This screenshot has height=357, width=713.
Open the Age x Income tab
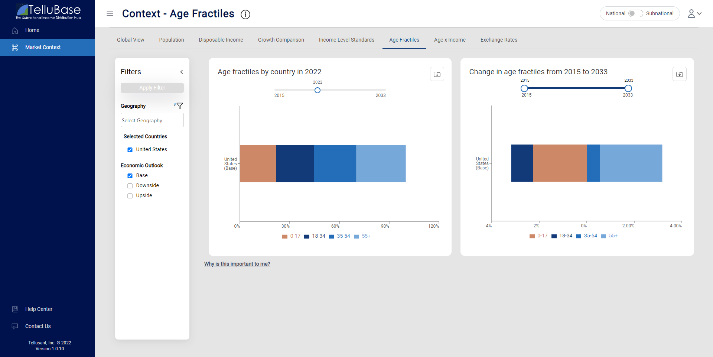450,40
